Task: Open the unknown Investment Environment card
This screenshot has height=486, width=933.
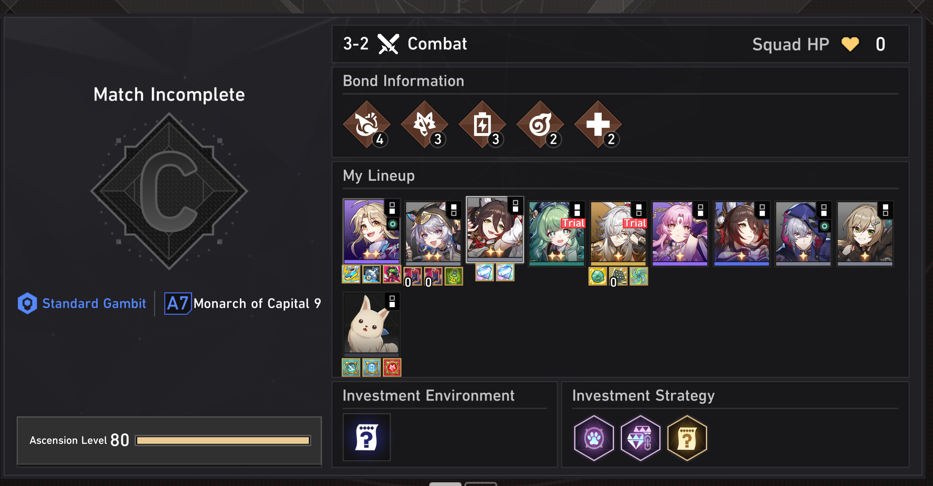Action: 366,437
